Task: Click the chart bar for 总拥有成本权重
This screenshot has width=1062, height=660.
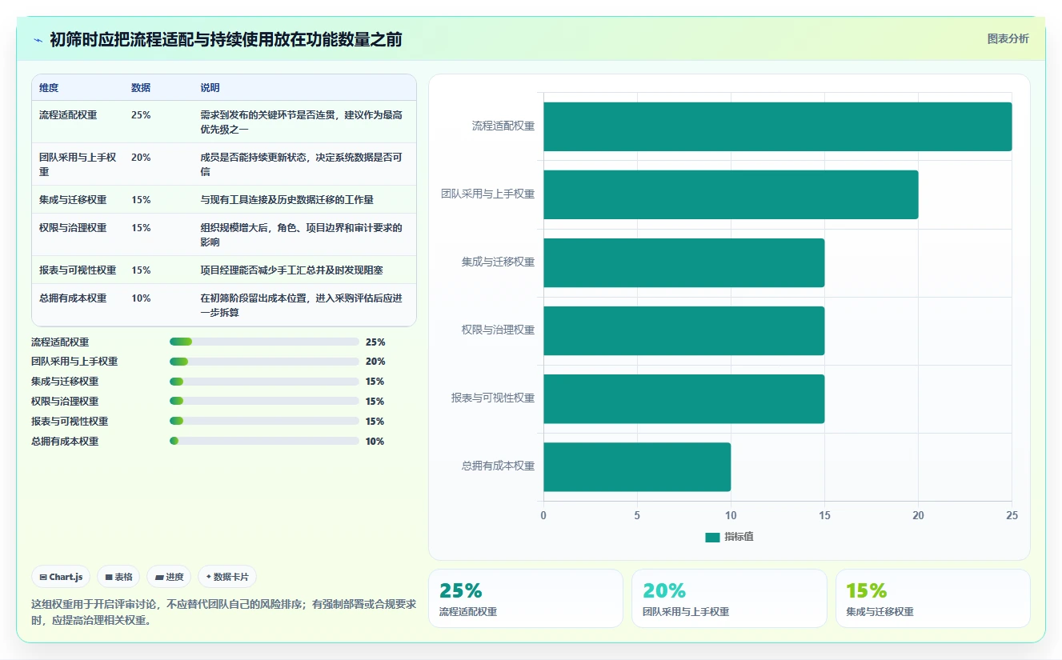Action: click(x=637, y=466)
